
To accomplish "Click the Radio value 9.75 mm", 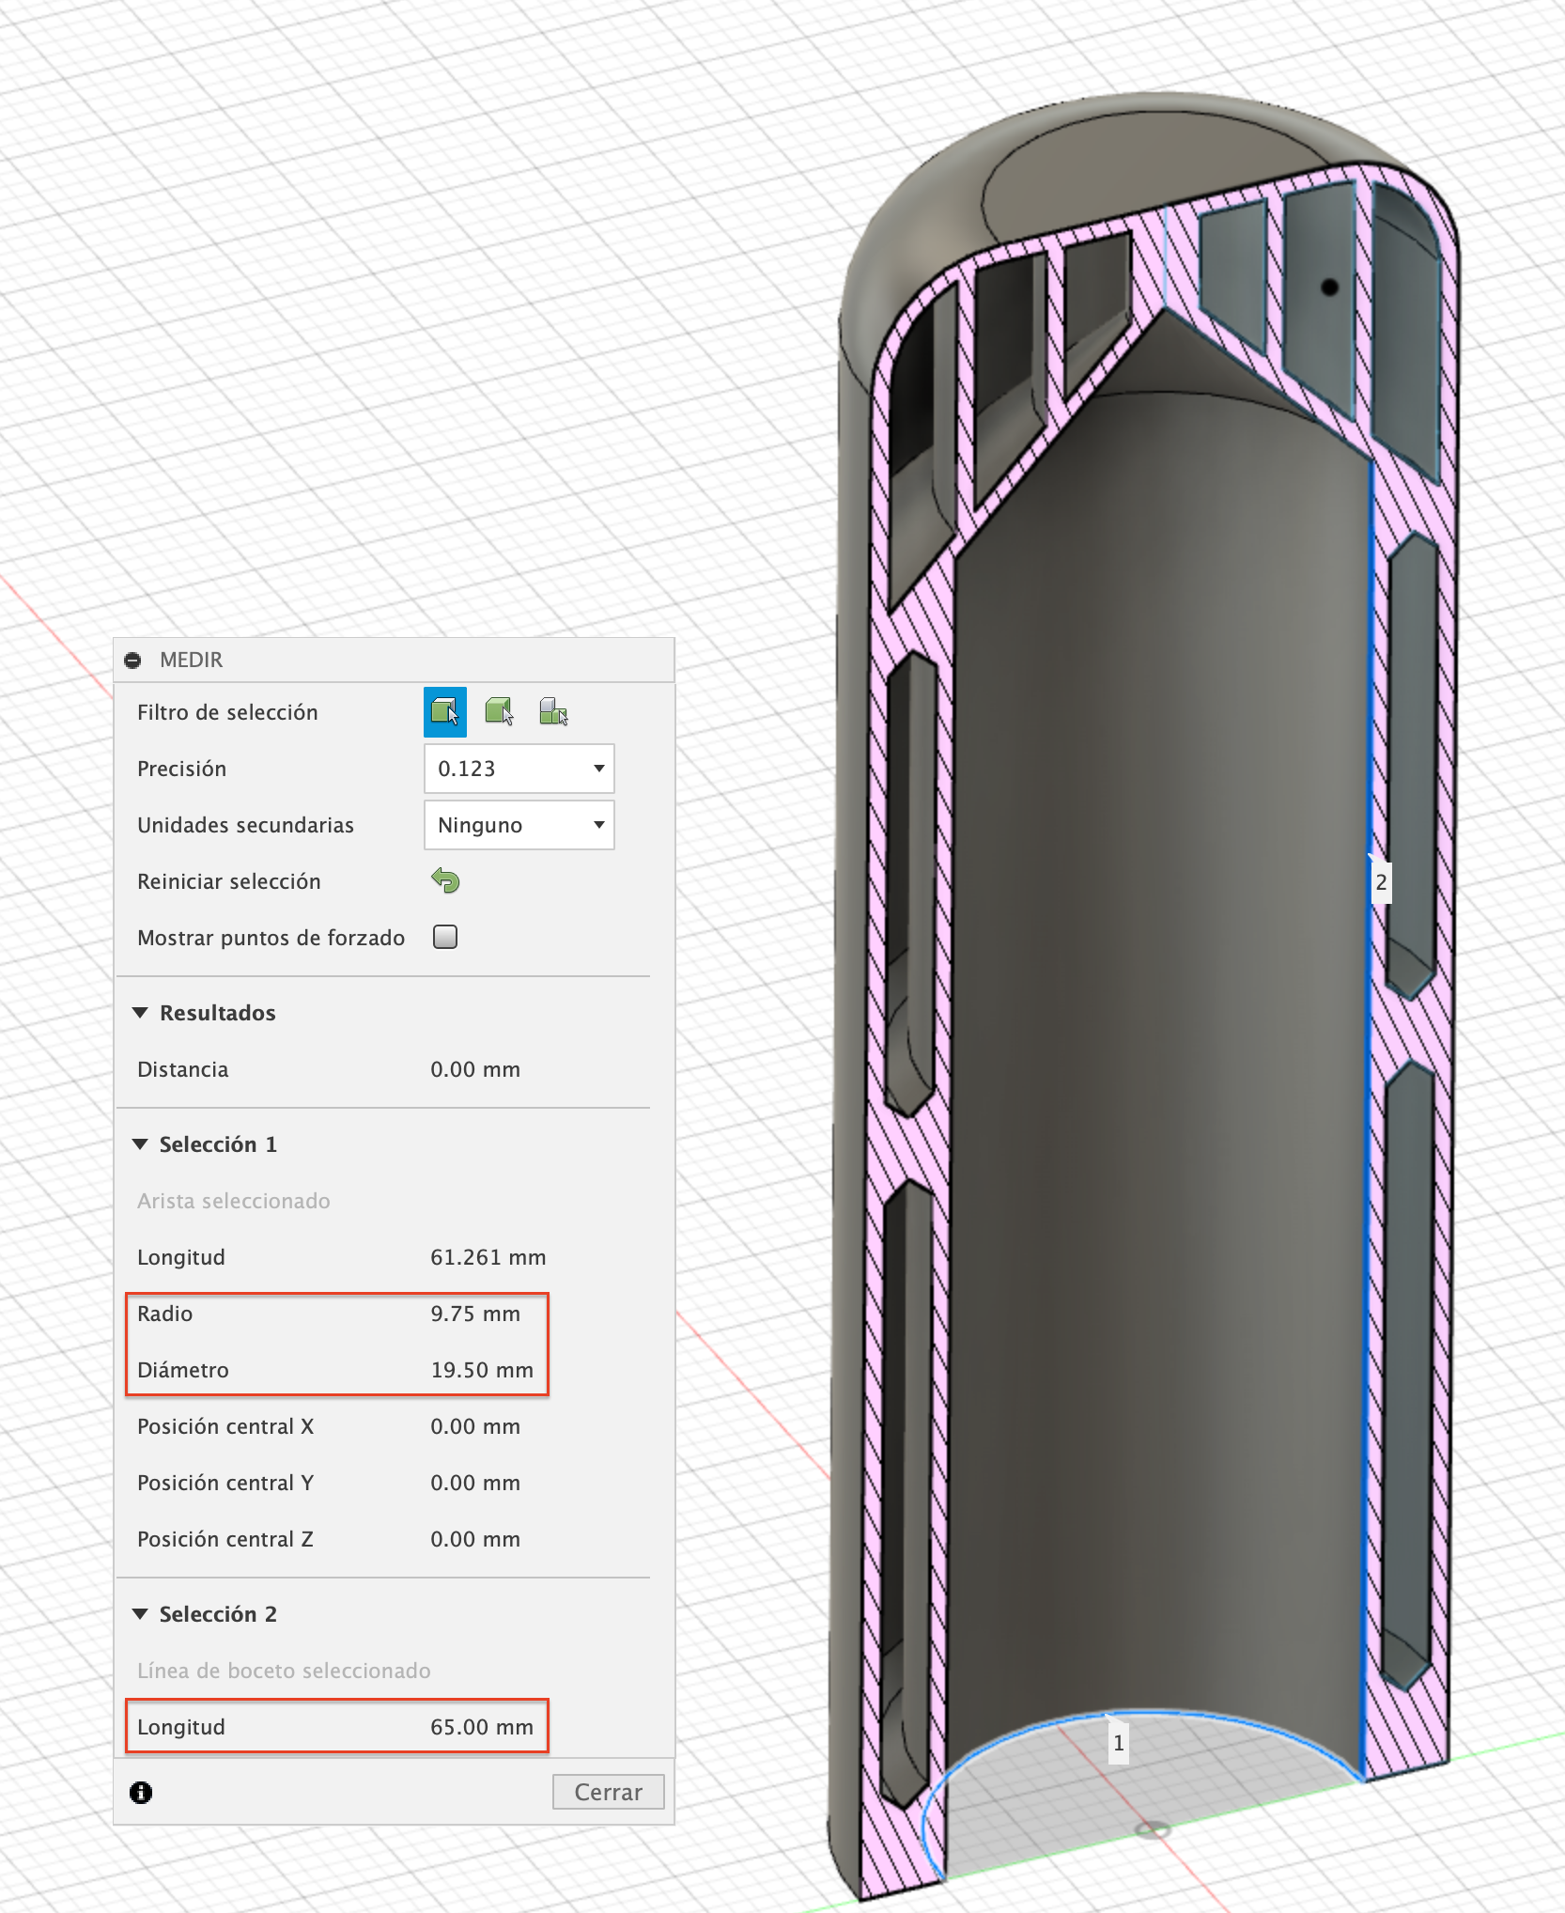I will coord(475,1314).
